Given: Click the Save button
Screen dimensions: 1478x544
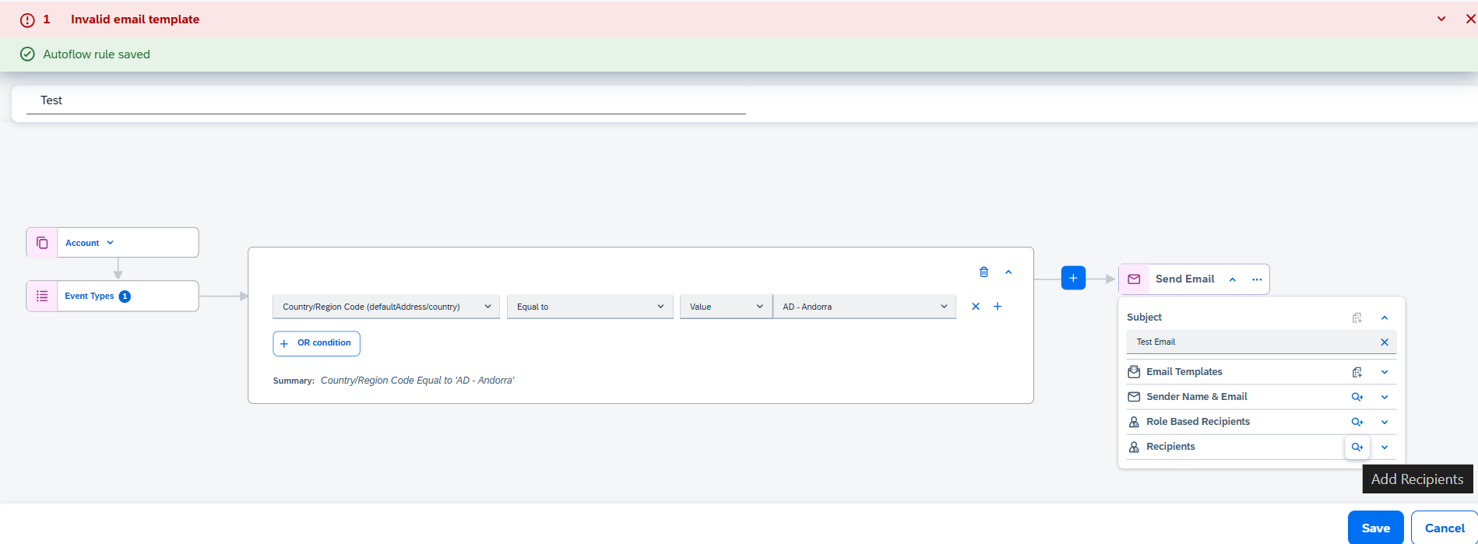Looking at the screenshot, I should click(1376, 528).
